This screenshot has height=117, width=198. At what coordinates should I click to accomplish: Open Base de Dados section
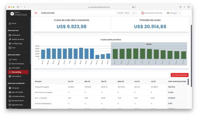tap(17, 92)
